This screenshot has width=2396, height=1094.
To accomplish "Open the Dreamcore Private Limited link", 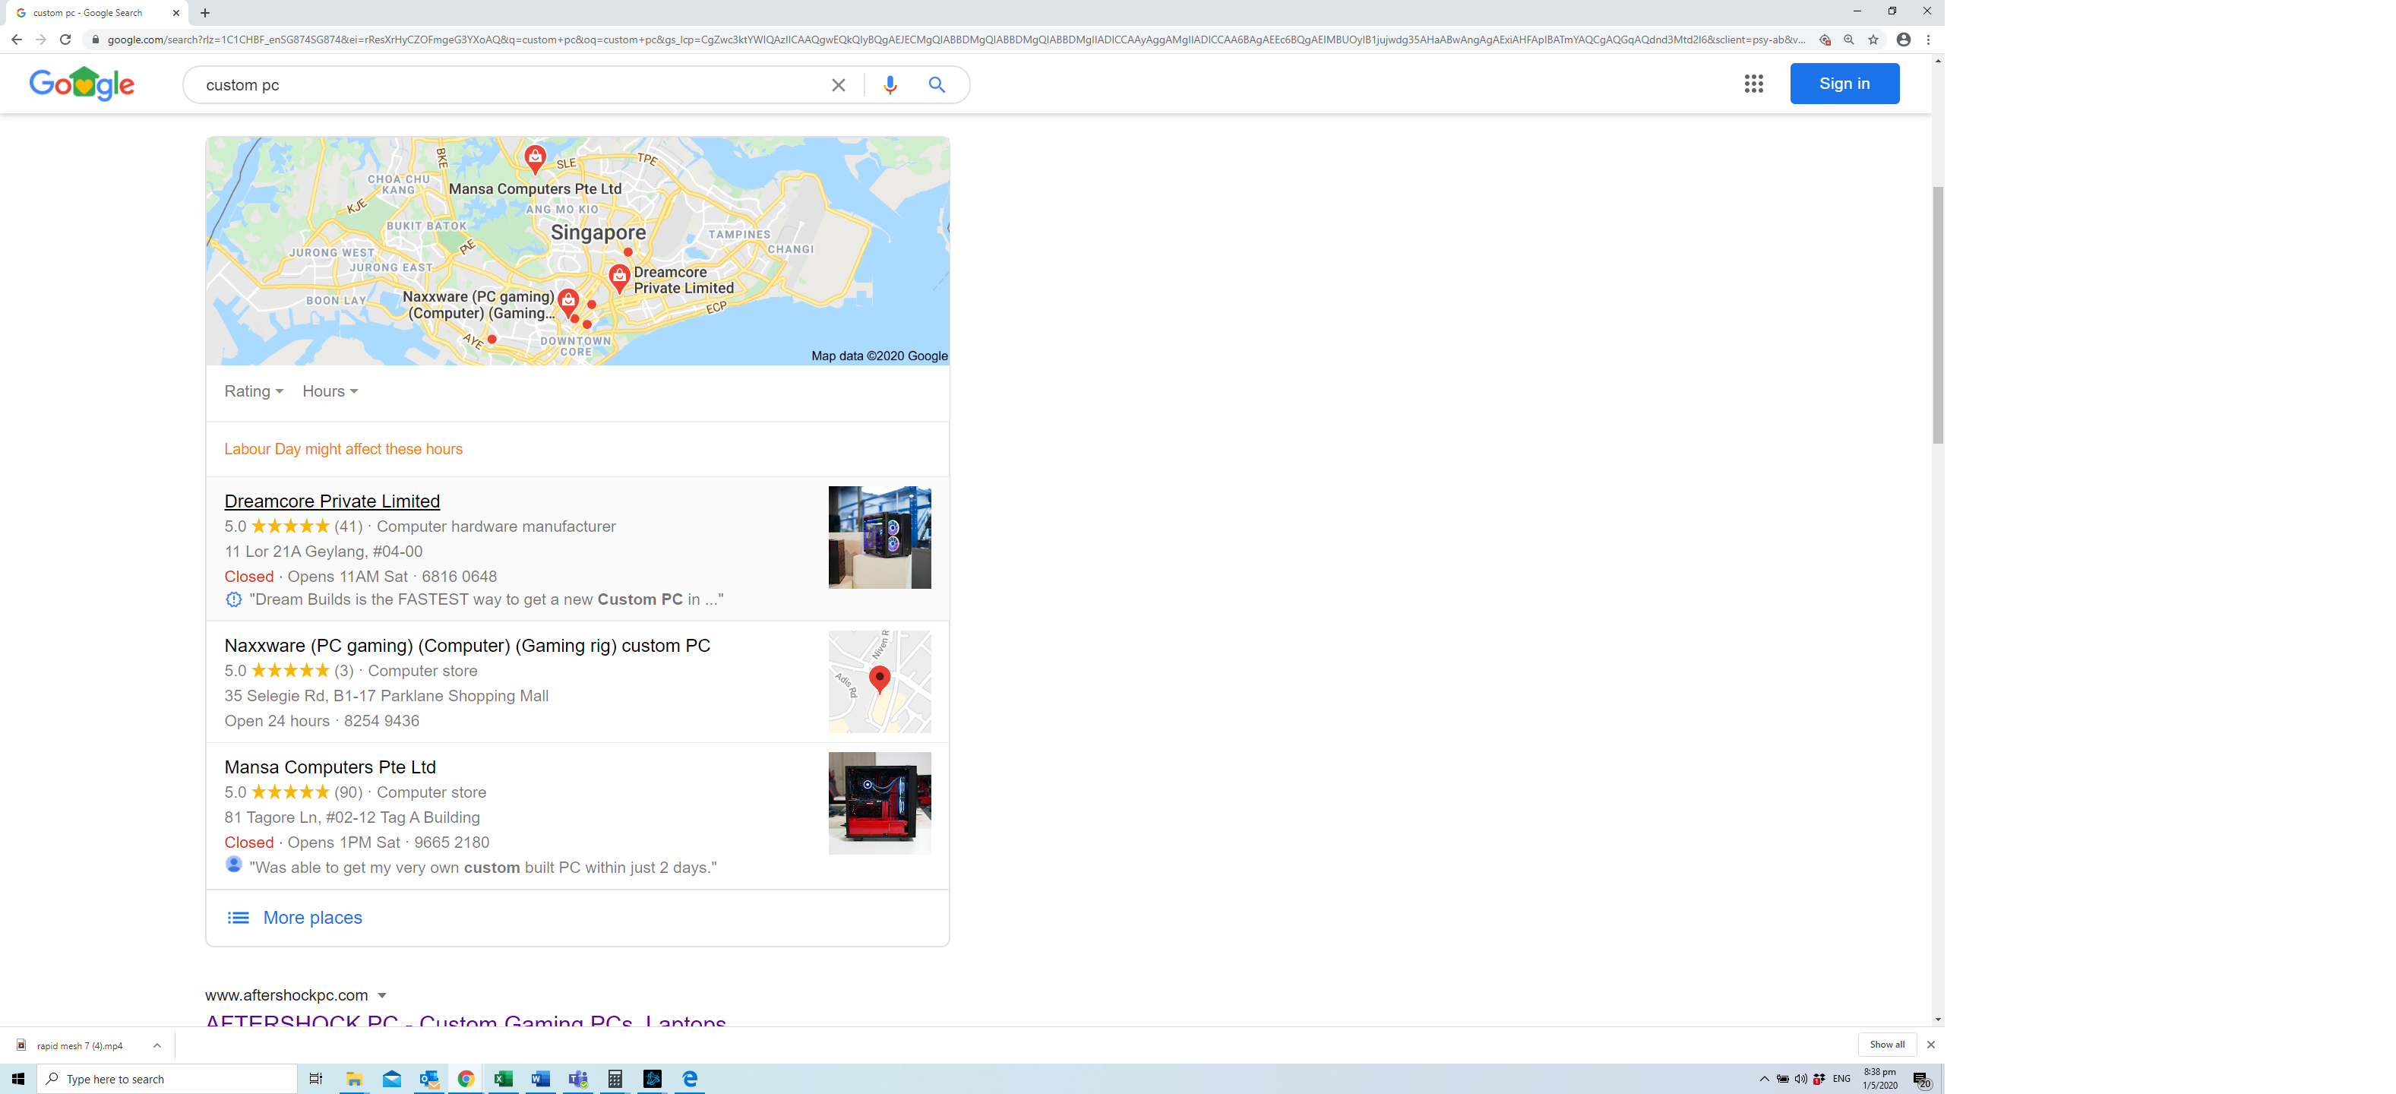I will (332, 501).
